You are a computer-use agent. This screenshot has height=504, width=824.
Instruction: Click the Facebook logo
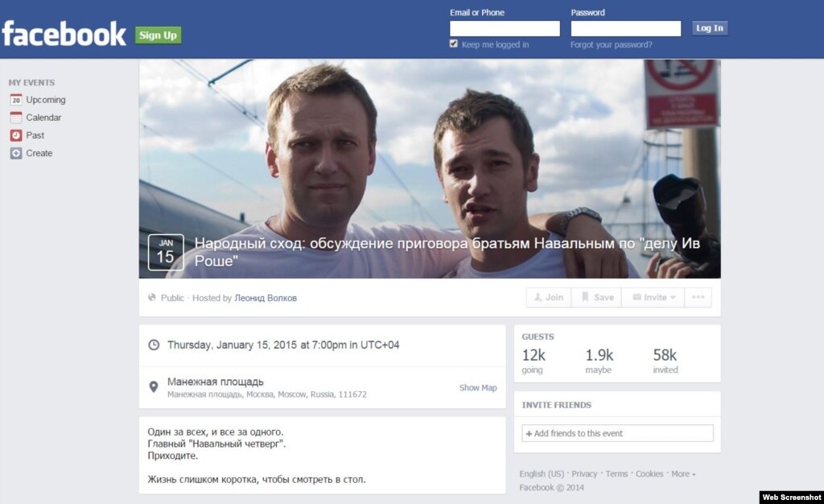pyautogui.click(x=64, y=34)
